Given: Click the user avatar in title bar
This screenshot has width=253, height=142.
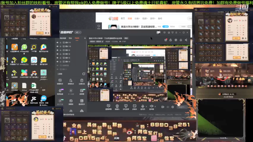Looking at the screenshot, I should (x=158, y=33).
